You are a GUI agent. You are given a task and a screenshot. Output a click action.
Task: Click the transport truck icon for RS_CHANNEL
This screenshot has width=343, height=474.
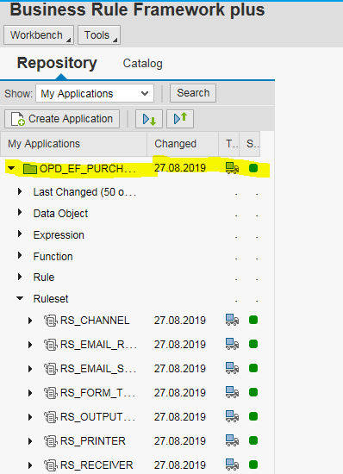pyautogui.click(x=232, y=320)
